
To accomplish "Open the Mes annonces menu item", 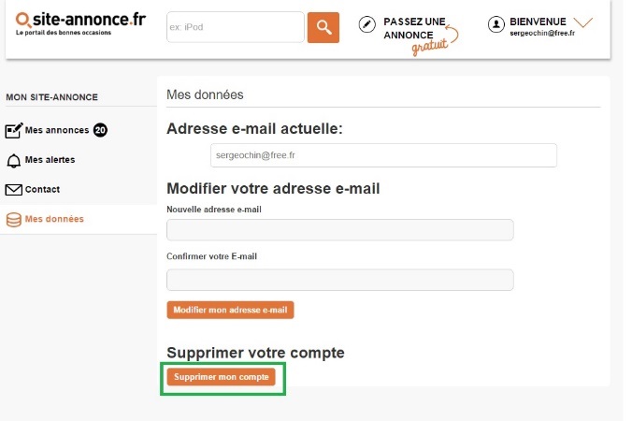I will (x=57, y=130).
